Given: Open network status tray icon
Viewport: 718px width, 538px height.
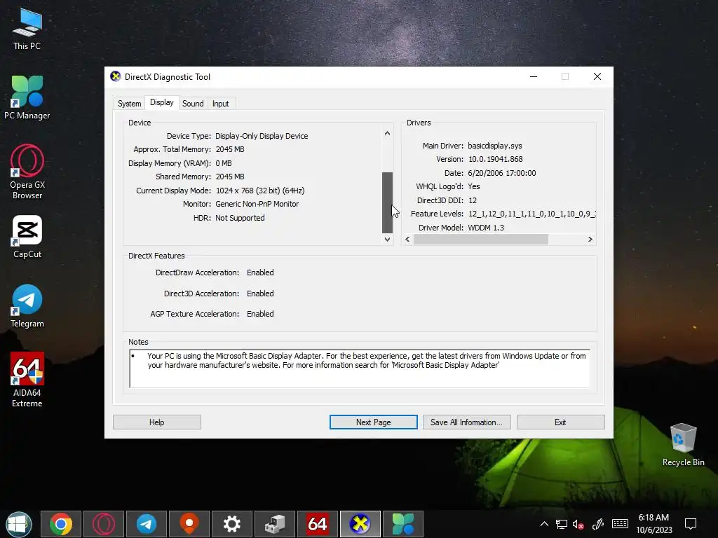Looking at the screenshot, I should 562,524.
